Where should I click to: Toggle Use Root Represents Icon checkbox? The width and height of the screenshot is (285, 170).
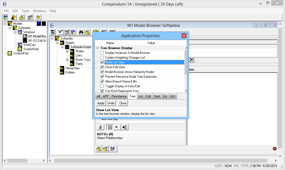tap(102, 91)
